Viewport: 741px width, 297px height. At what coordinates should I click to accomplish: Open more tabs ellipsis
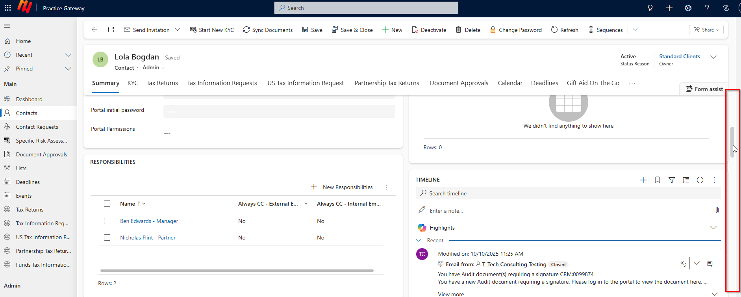[632, 83]
